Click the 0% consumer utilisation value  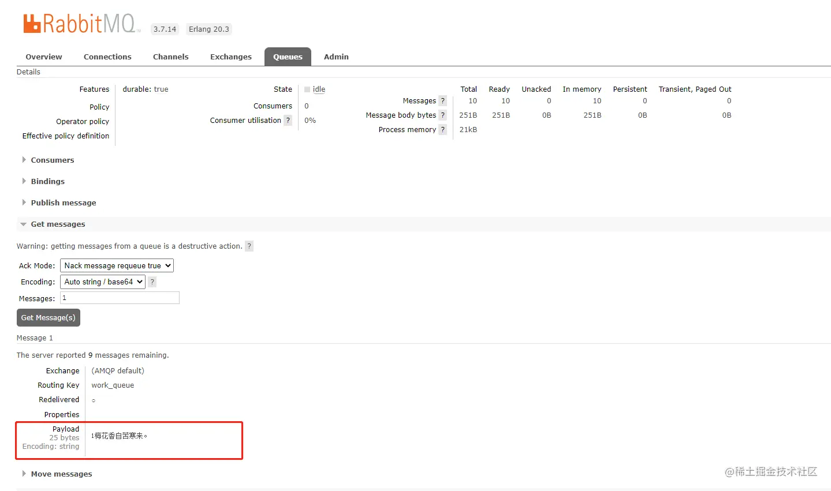[x=310, y=120]
